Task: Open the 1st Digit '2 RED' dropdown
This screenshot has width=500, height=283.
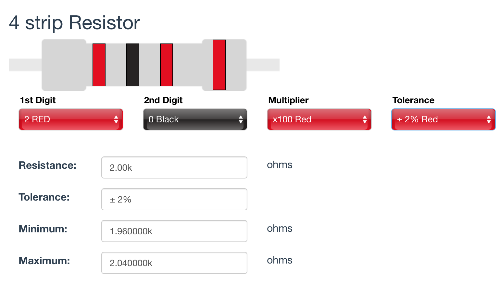Action: pos(71,119)
